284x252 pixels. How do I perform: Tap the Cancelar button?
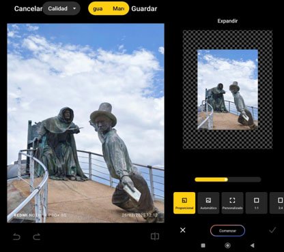(x=28, y=9)
